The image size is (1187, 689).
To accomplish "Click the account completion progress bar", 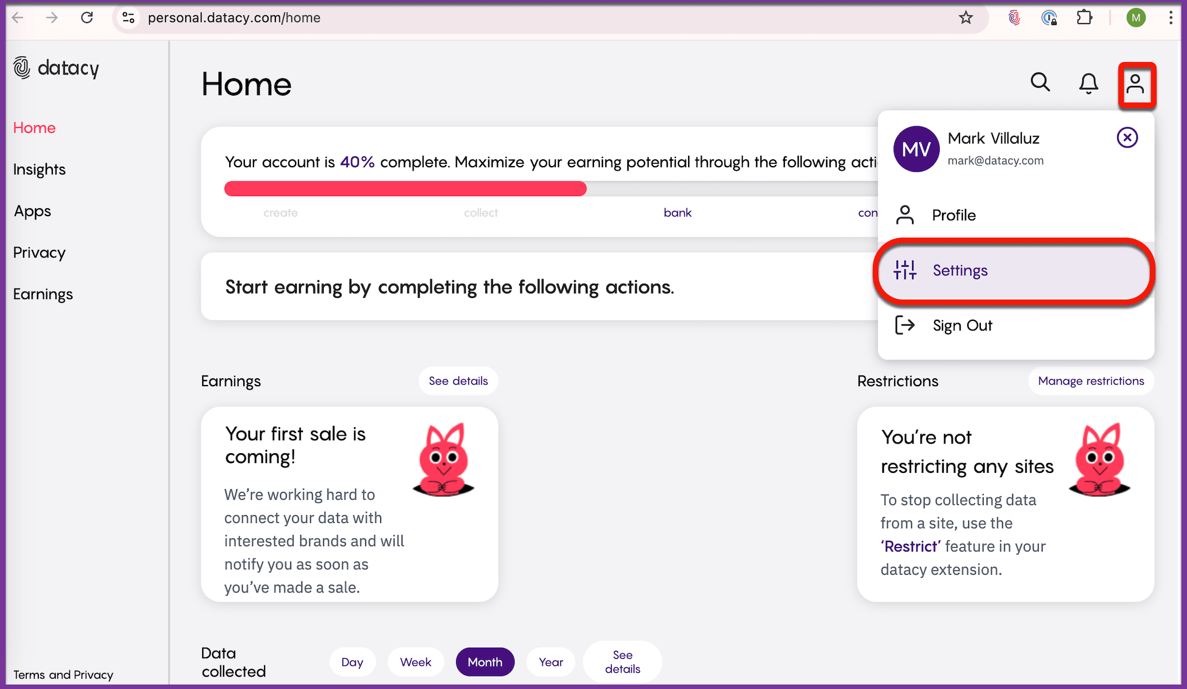I will pyautogui.click(x=405, y=189).
